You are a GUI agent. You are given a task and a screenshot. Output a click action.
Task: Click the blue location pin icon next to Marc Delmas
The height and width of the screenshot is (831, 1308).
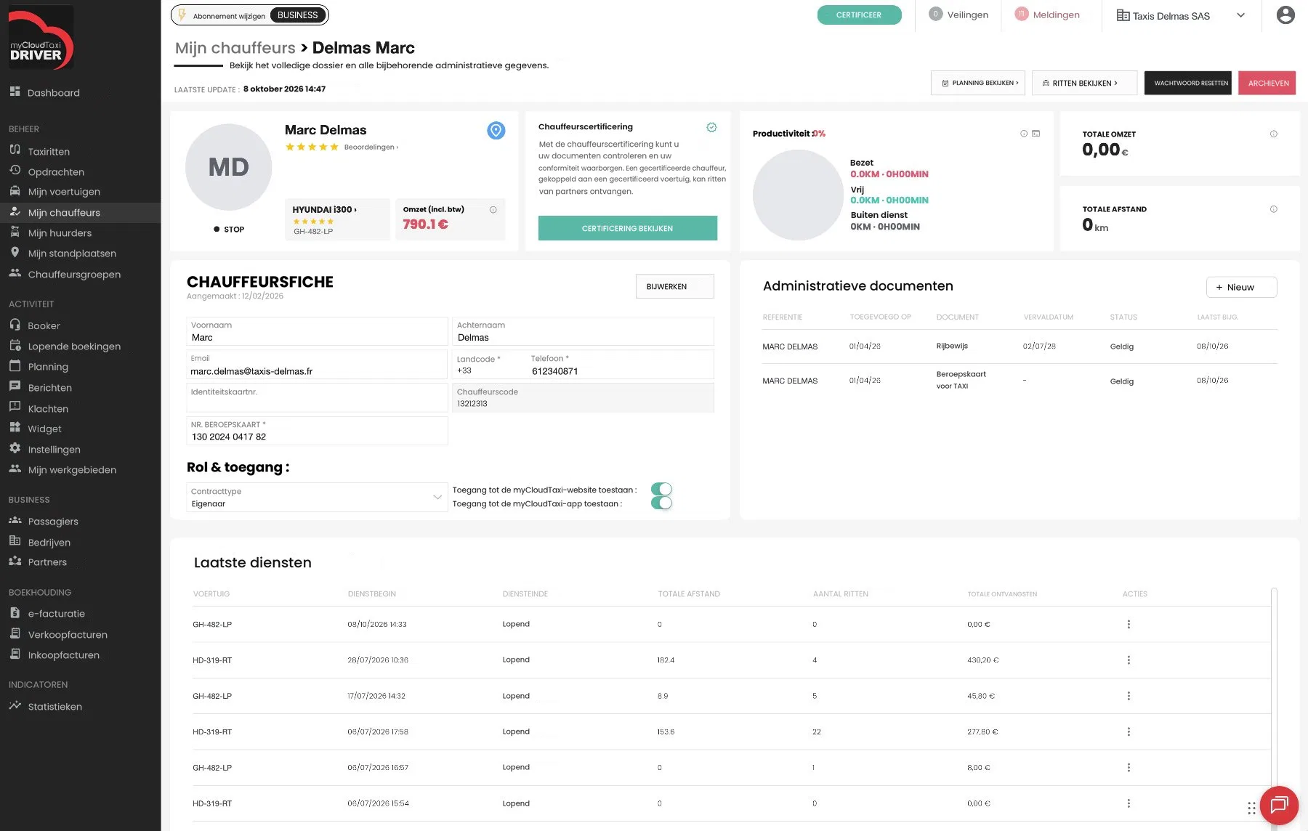(x=496, y=131)
